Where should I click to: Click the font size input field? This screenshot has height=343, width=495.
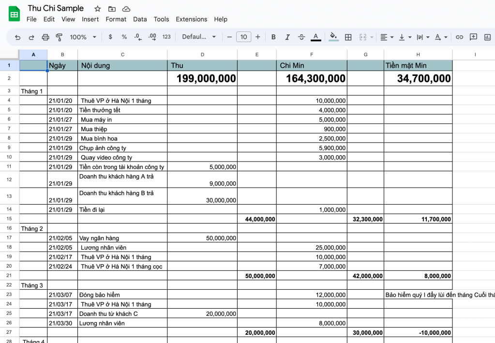243,37
